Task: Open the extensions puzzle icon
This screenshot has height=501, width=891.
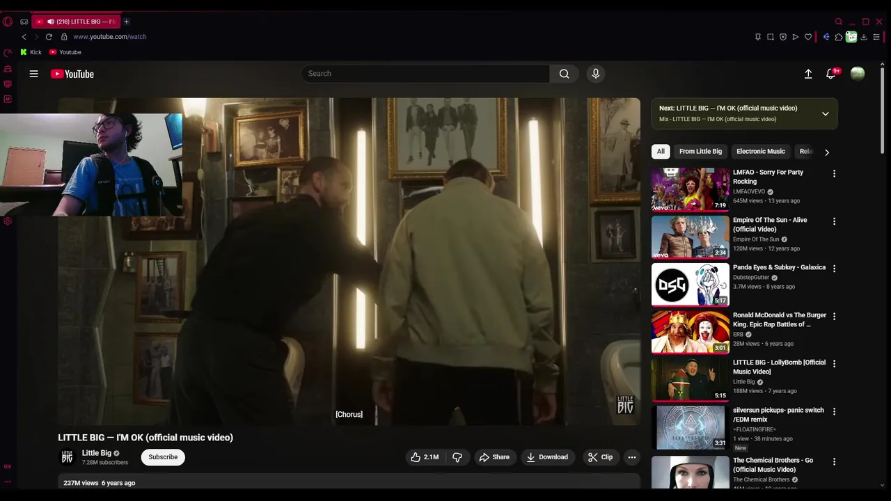Action: pos(839,37)
